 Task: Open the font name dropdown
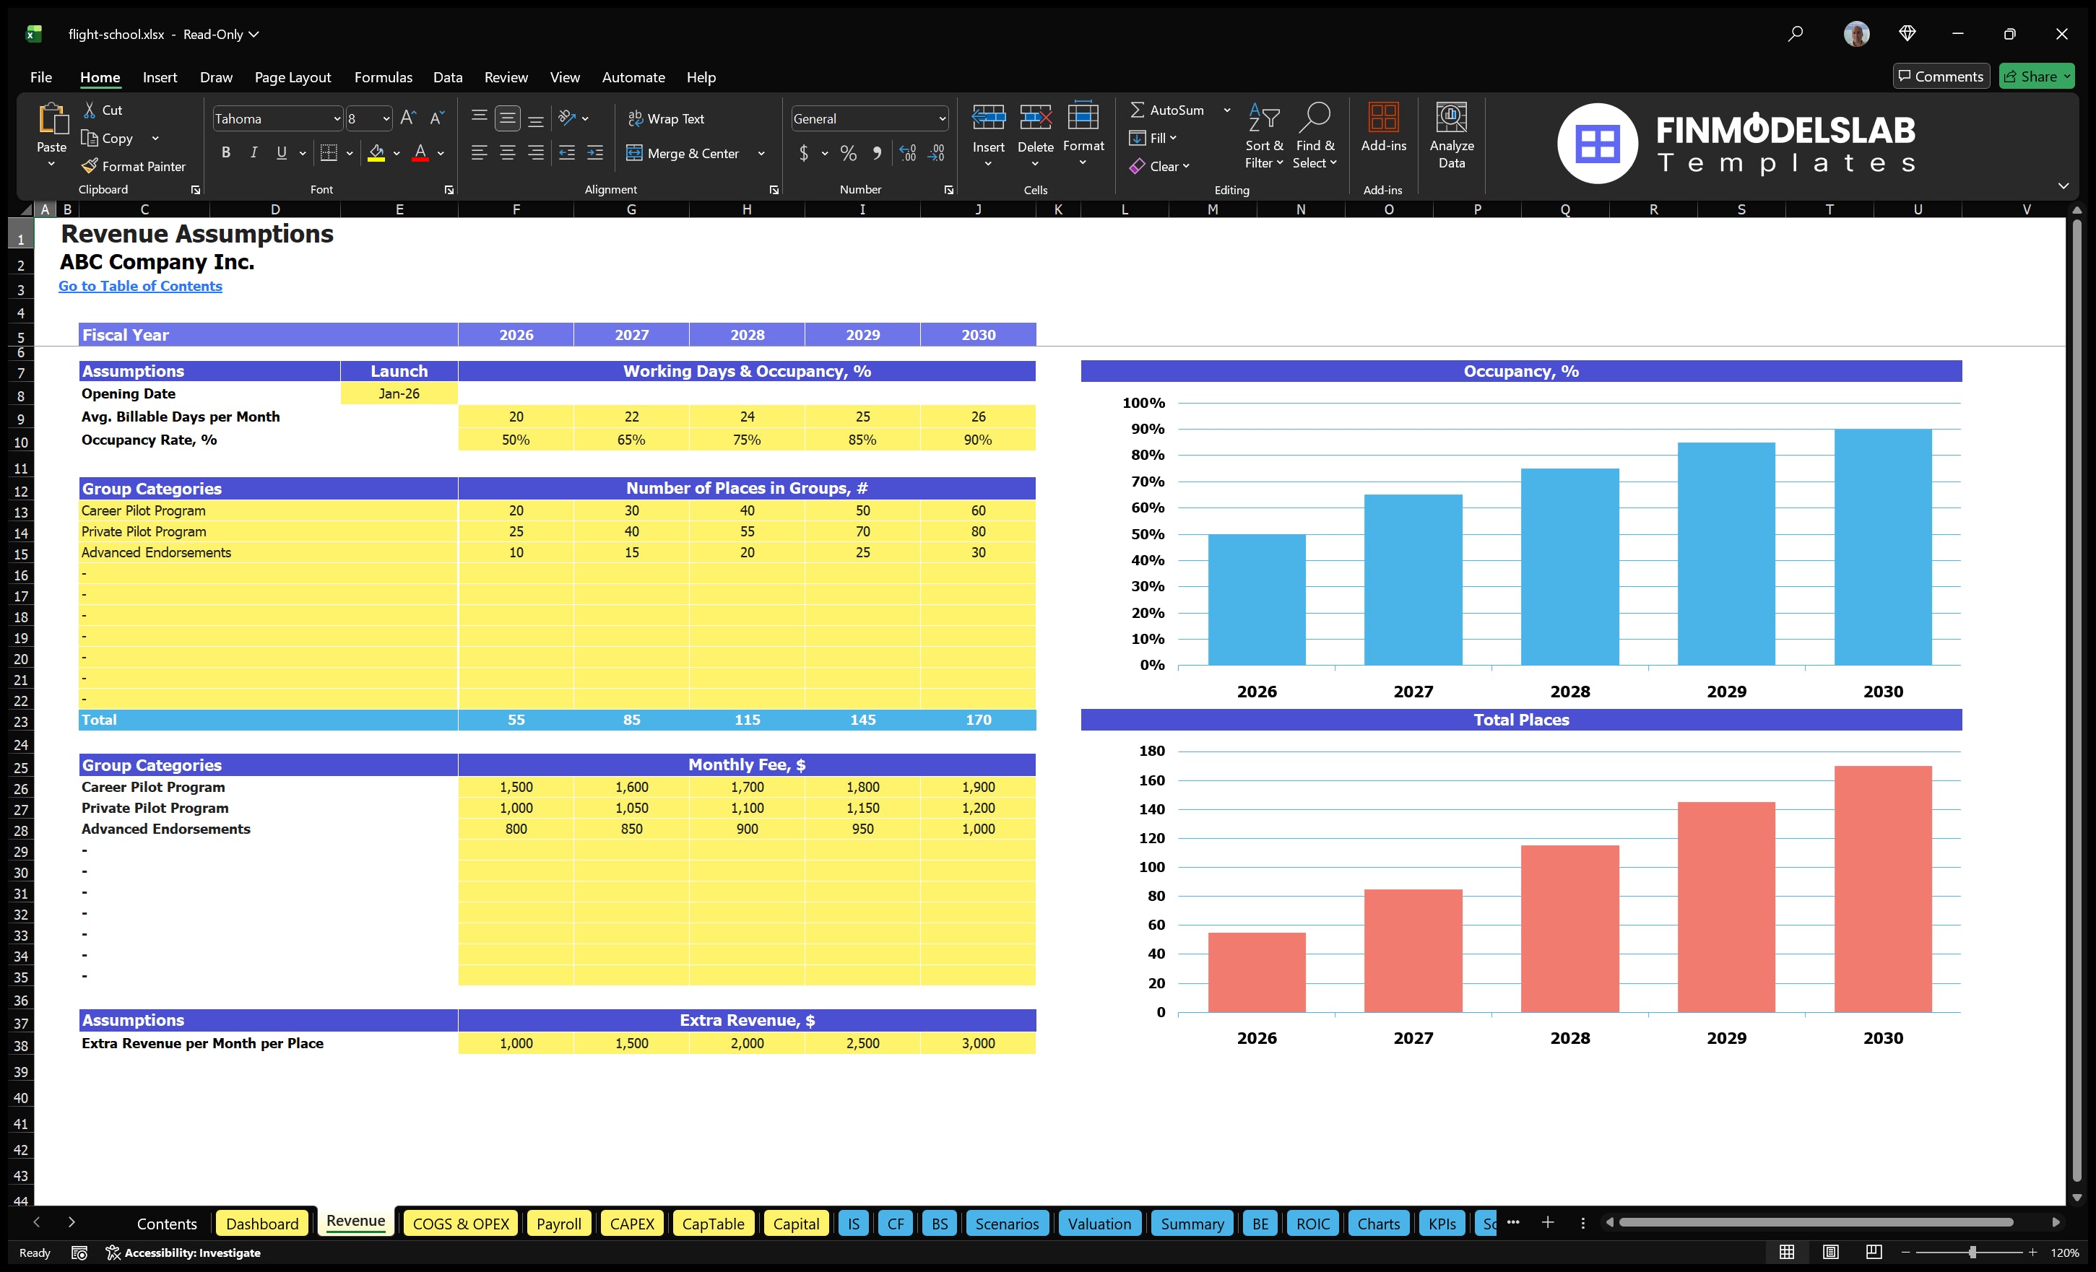point(337,118)
